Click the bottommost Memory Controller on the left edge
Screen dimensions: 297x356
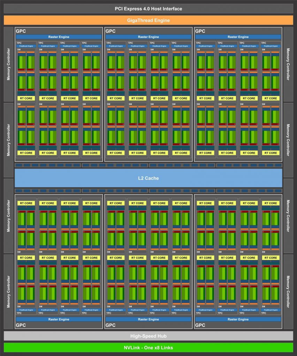tap(8, 292)
